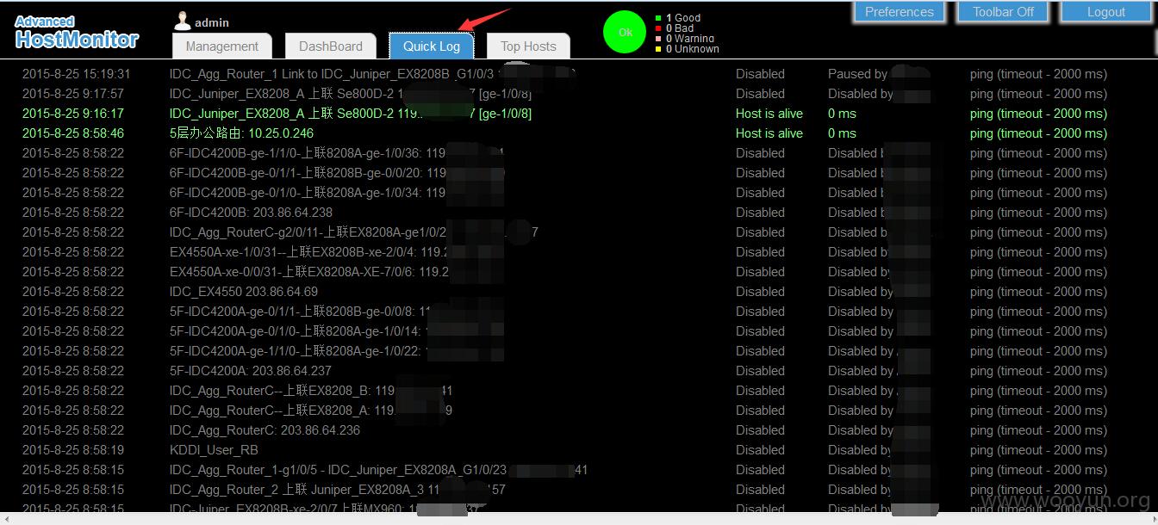The width and height of the screenshot is (1158, 525).
Task: Click entry 5层办公路由: 10.25.0.246
Action: point(241,133)
